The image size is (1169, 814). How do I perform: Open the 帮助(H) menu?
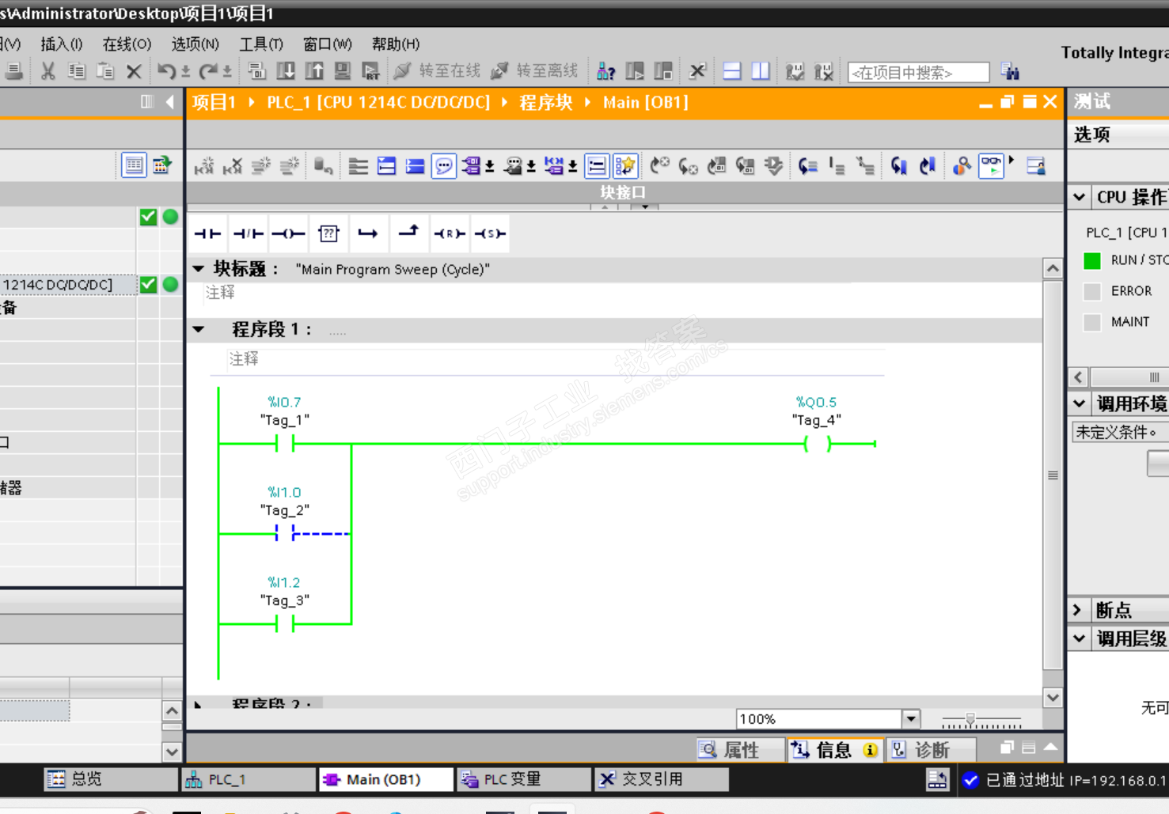coord(396,44)
